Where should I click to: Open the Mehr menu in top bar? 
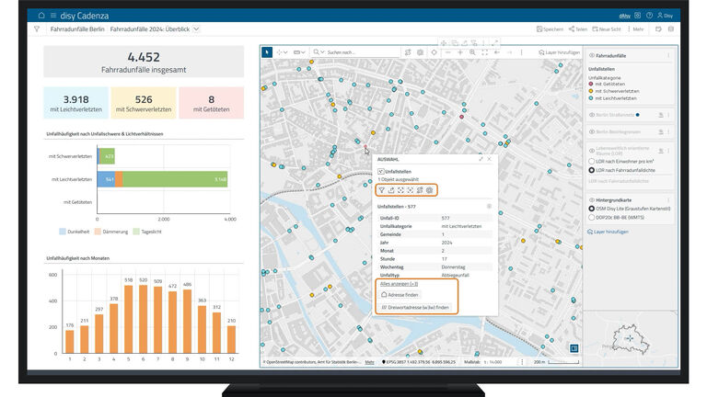[x=636, y=28]
